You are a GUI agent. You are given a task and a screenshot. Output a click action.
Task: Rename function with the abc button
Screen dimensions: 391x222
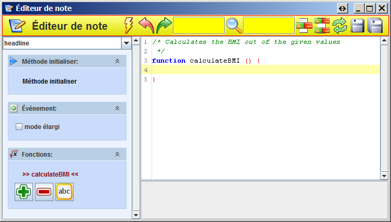[64, 192]
